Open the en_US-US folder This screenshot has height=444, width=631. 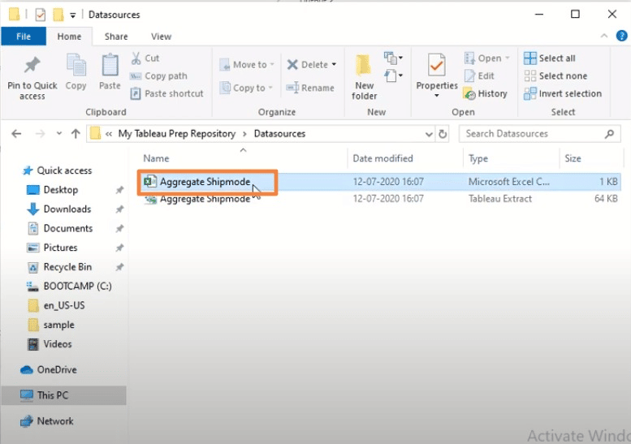click(x=64, y=306)
